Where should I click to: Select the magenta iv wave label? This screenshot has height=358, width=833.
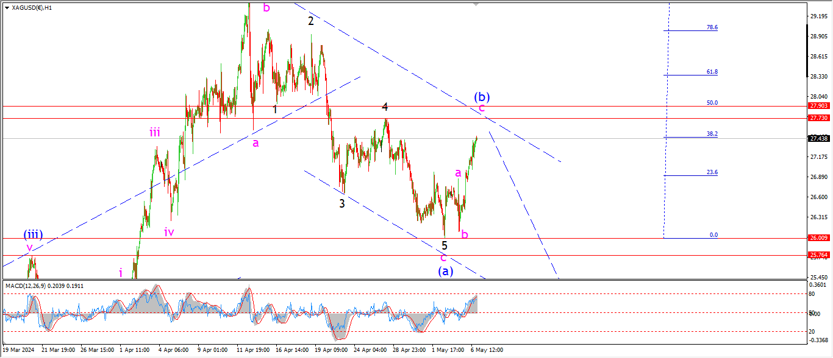(x=169, y=231)
